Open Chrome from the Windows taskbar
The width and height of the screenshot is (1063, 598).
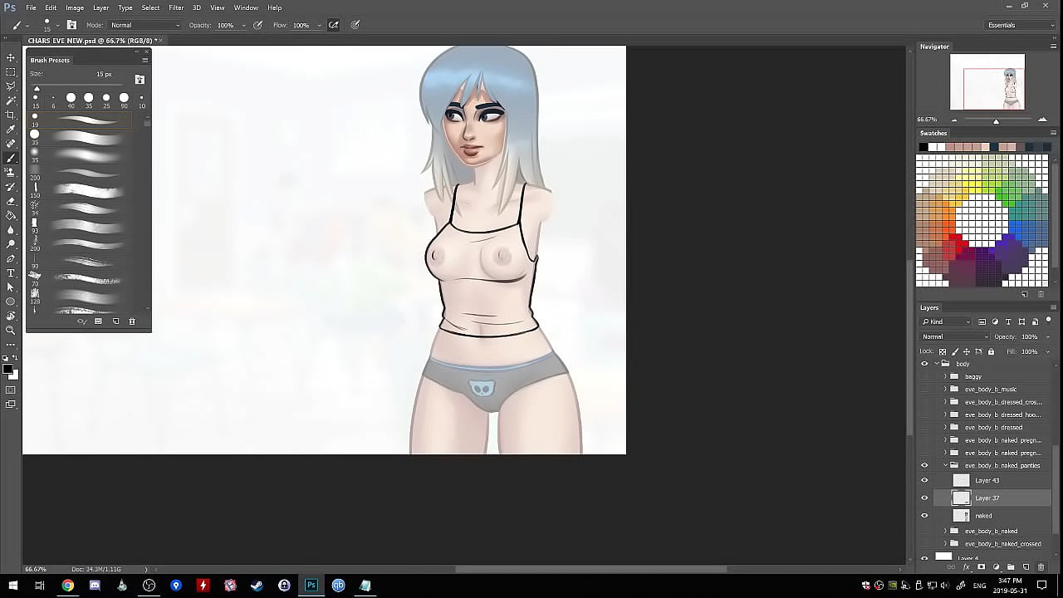[x=67, y=586]
